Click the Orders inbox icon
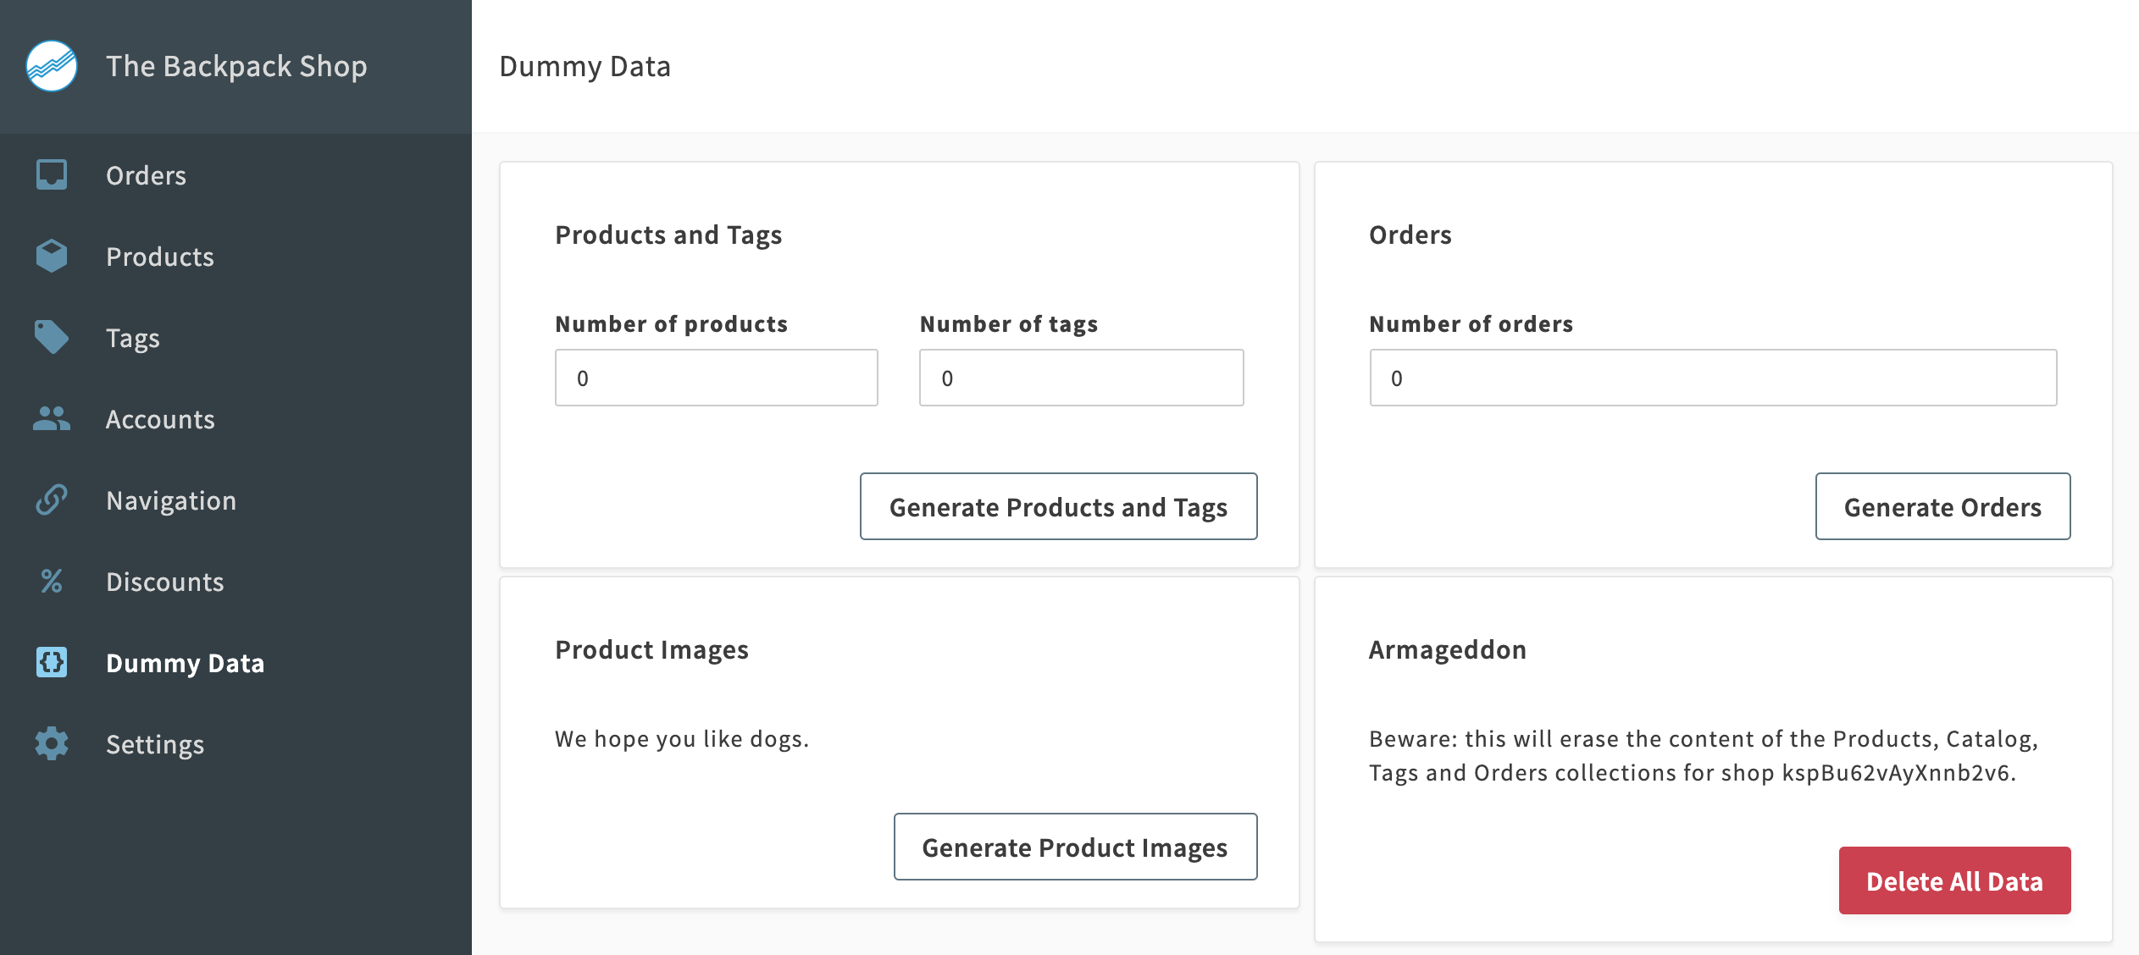The image size is (2139, 955). pyautogui.click(x=52, y=175)
